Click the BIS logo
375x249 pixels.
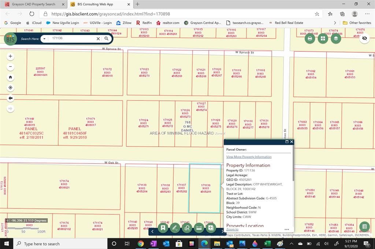pos(11,39)
